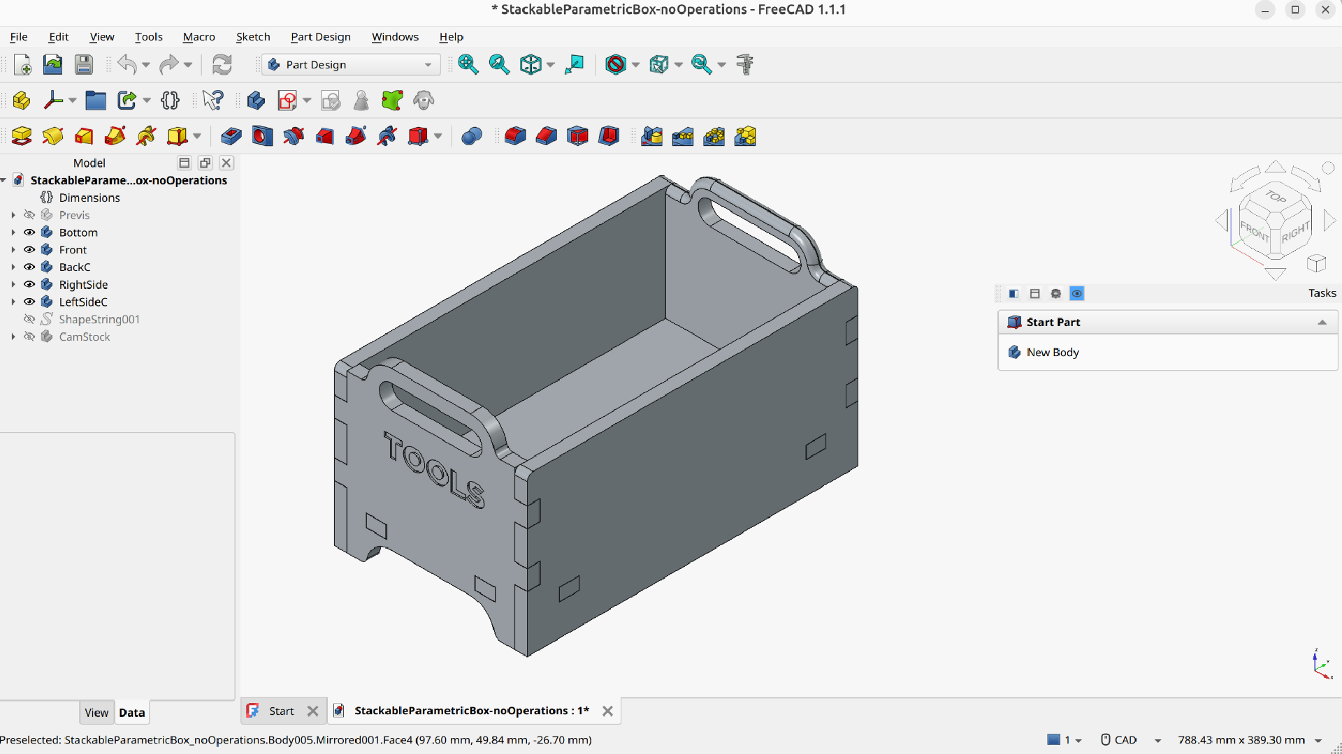Select the Subtractive Pipe tool

pyautogui.click(x=356, y=136)
